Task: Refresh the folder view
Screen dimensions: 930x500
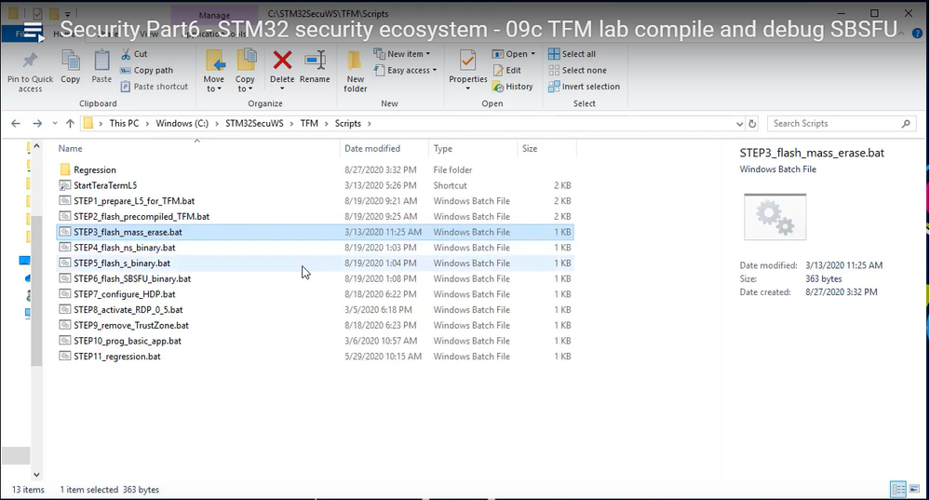Action: tap(752, 124)
